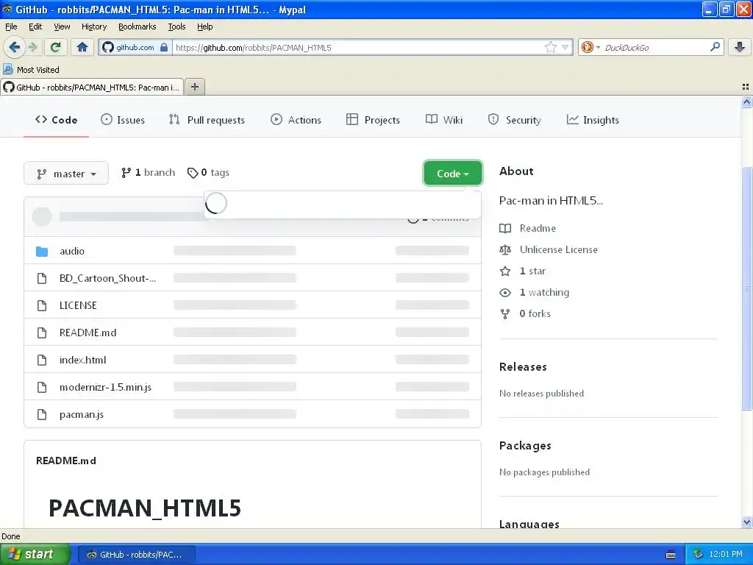
Task: Open the View menu
Action: click(62, 26)
